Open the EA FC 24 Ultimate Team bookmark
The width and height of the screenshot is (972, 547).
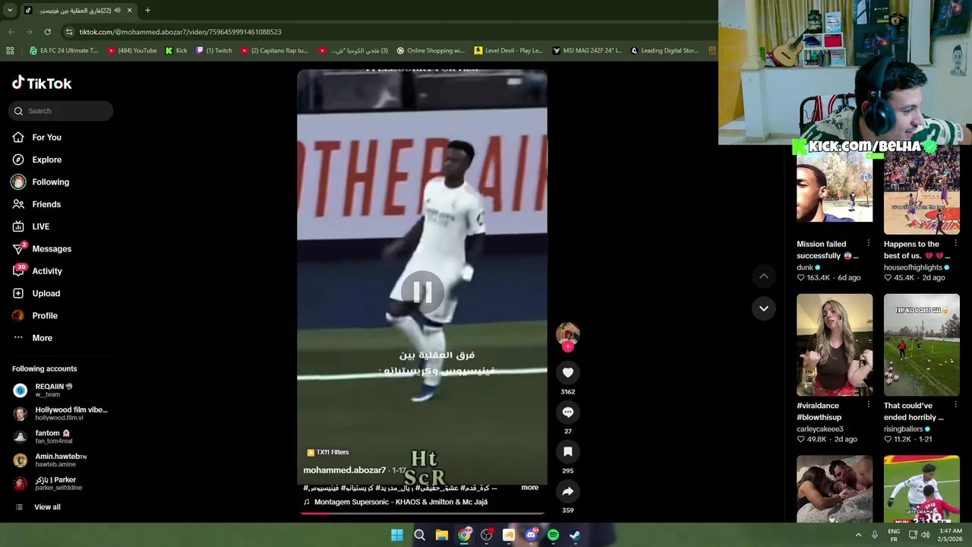pyautogui.click(x=64, y=51)
